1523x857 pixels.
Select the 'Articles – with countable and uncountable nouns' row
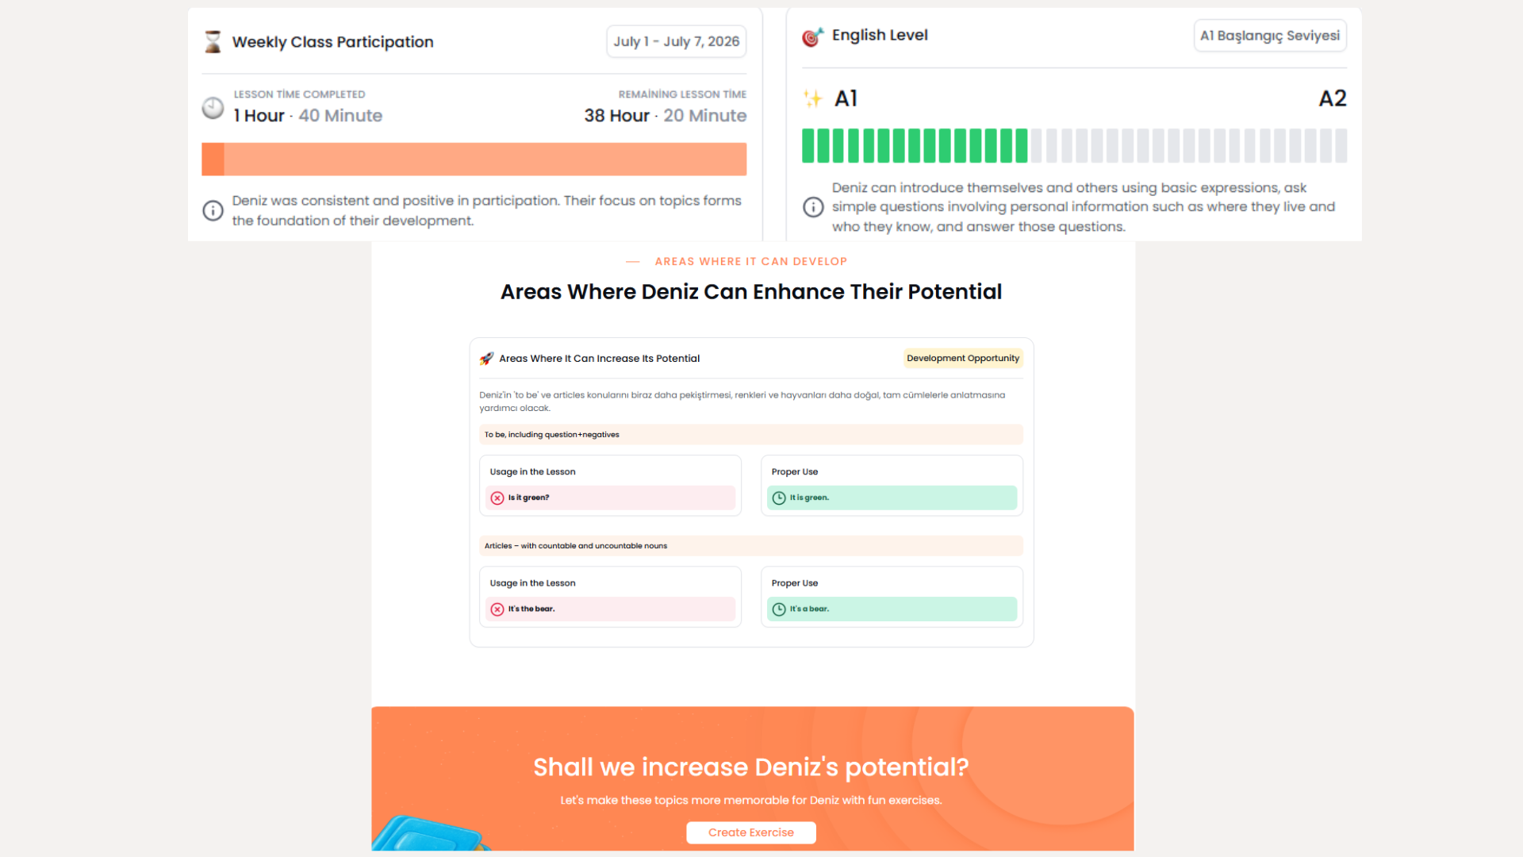click(751, 546)
